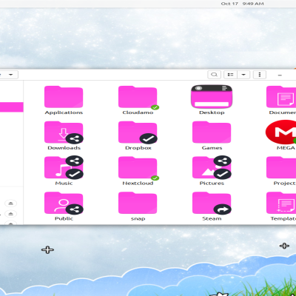Open the Downloads folder
Viewport: 296px width, 296px height.
click(64, 132)
